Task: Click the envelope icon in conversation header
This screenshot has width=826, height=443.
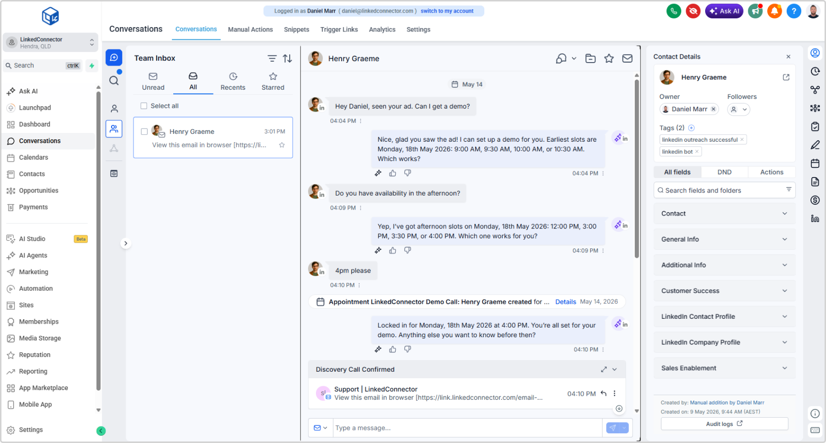Action: coord(628,59)
